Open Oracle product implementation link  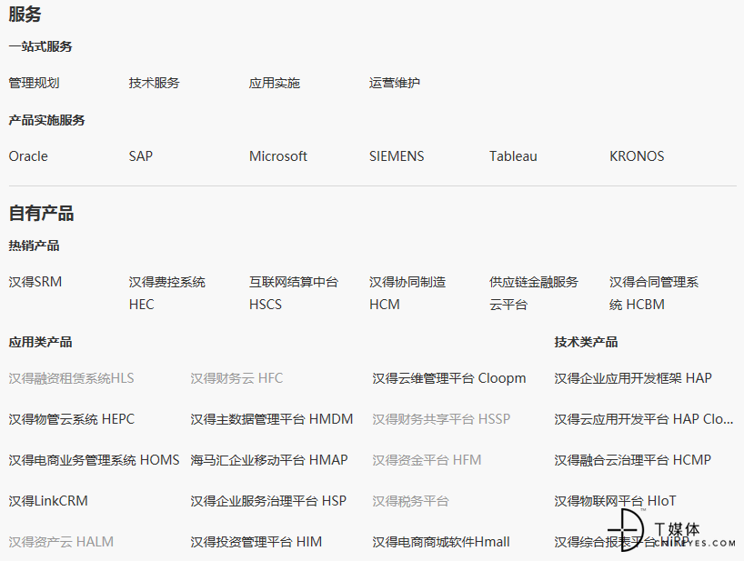[28, 156]
